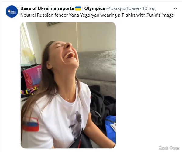
Task: Click the Olympics text in the display name
Action: (x=94, y=8)
